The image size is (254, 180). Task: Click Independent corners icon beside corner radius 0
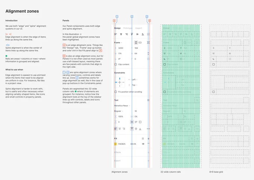(148, 59)
